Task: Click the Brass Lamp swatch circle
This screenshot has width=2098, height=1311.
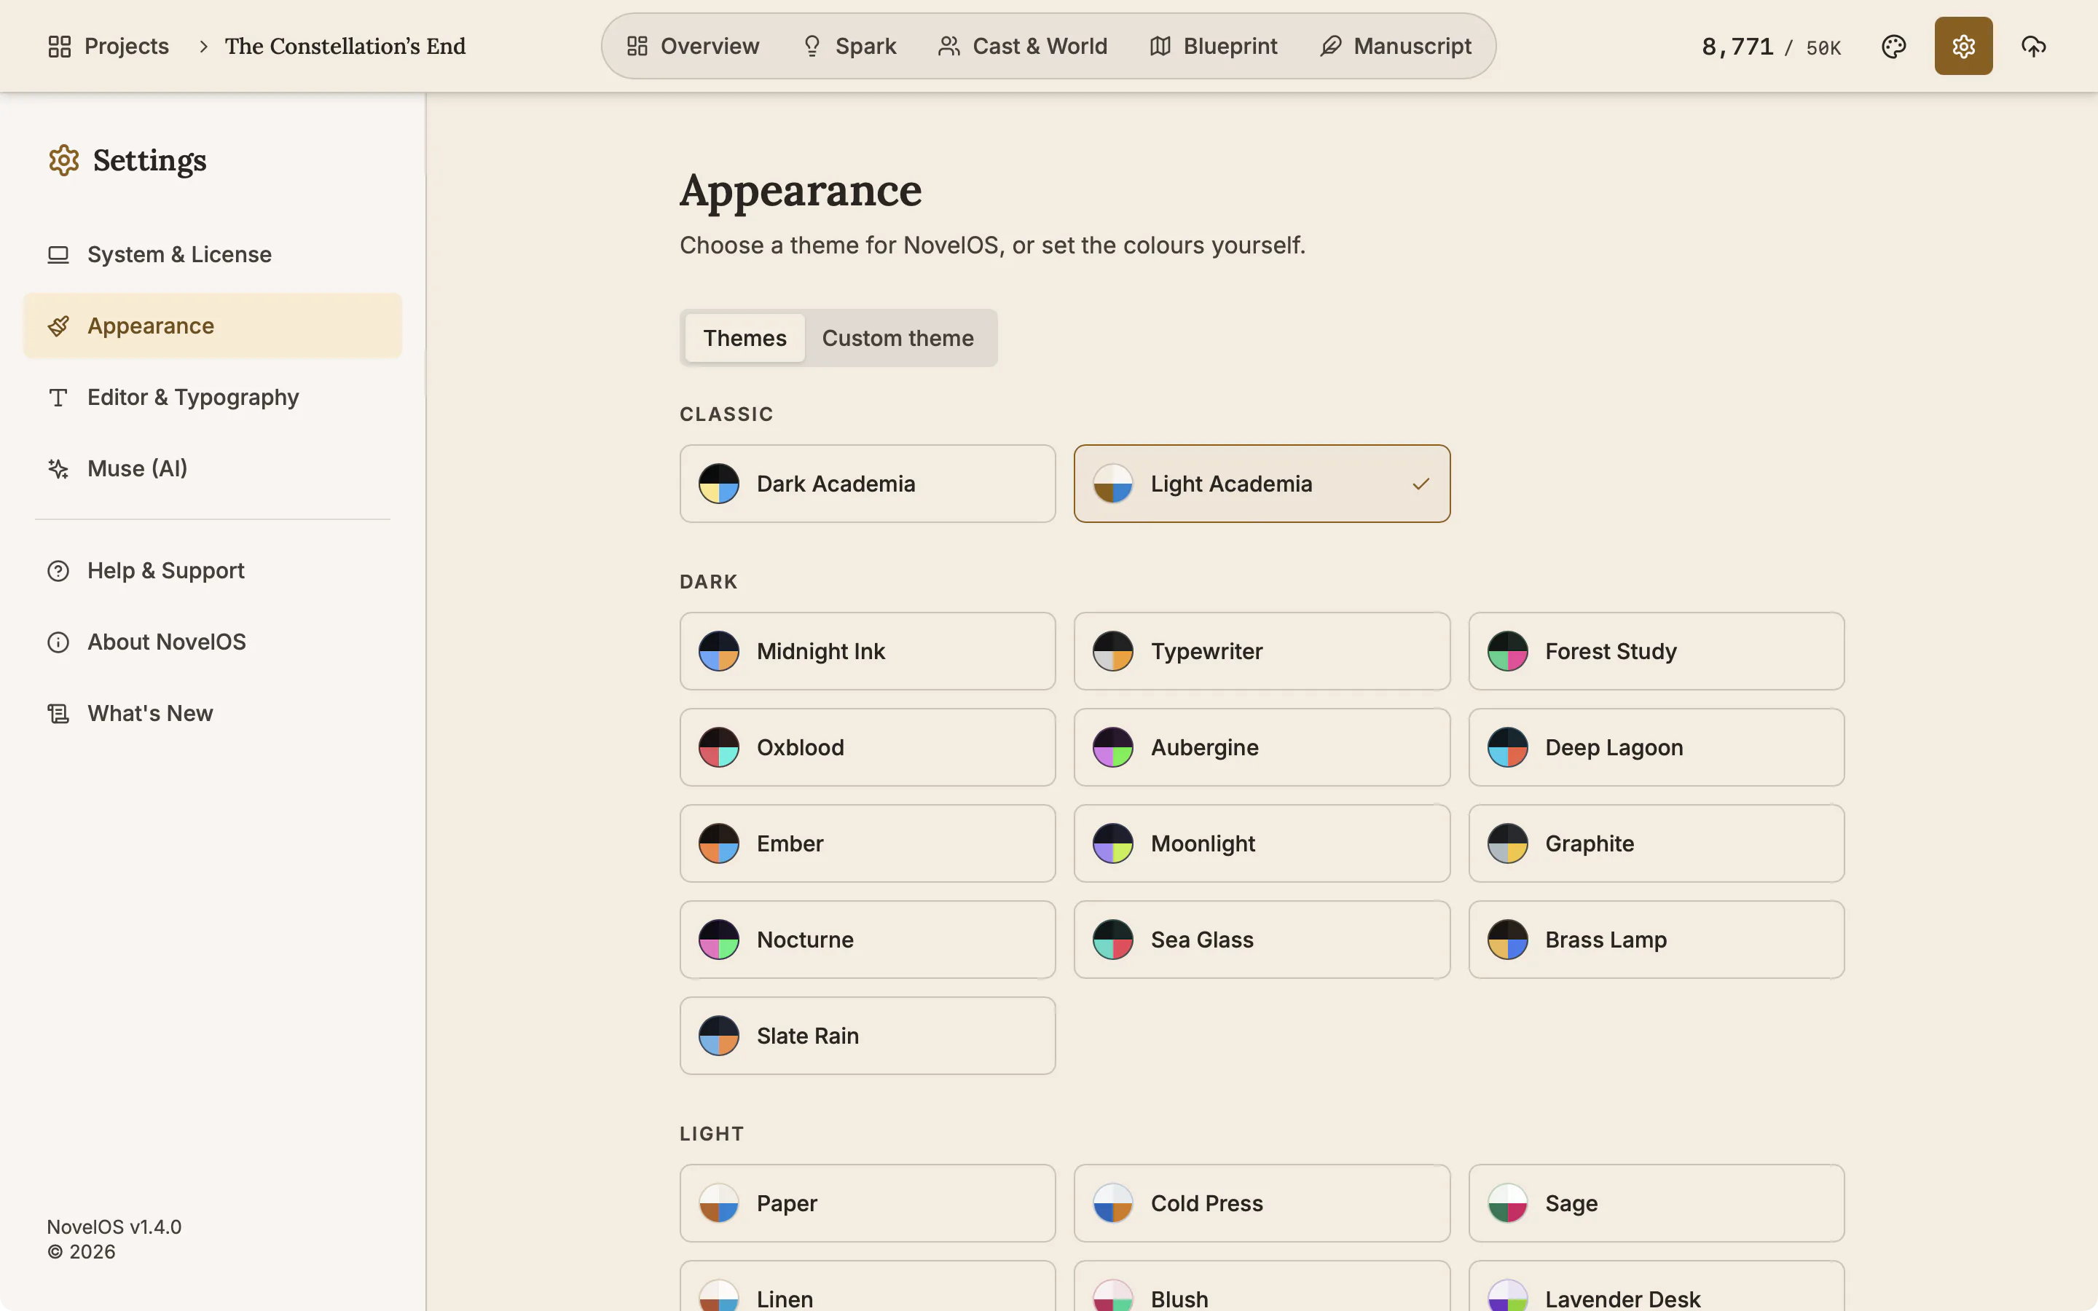Action: [x=1508, y=940]
